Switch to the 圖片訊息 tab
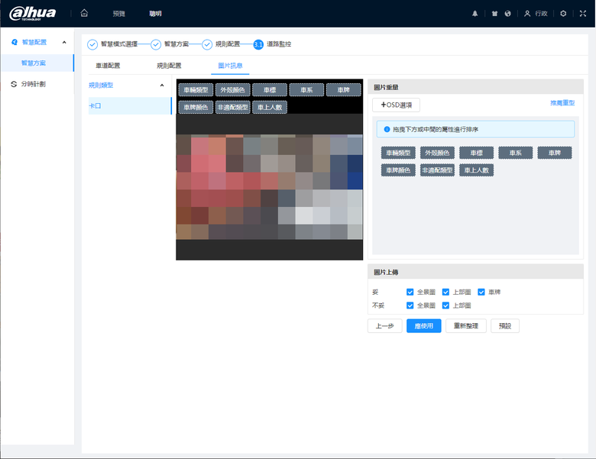The height and width of the screenshot is (459, 596). (230, 66)
